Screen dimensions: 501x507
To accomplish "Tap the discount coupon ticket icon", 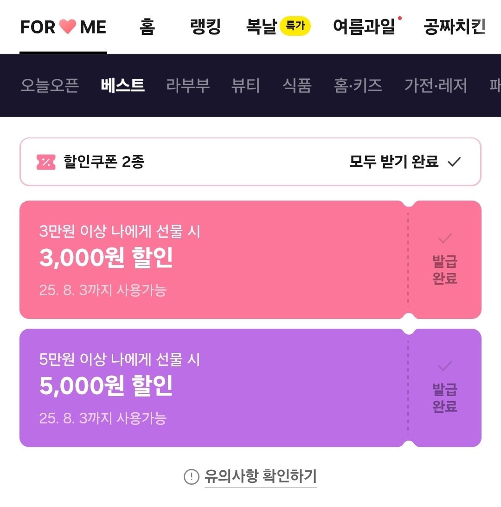I will click(46, 162).
